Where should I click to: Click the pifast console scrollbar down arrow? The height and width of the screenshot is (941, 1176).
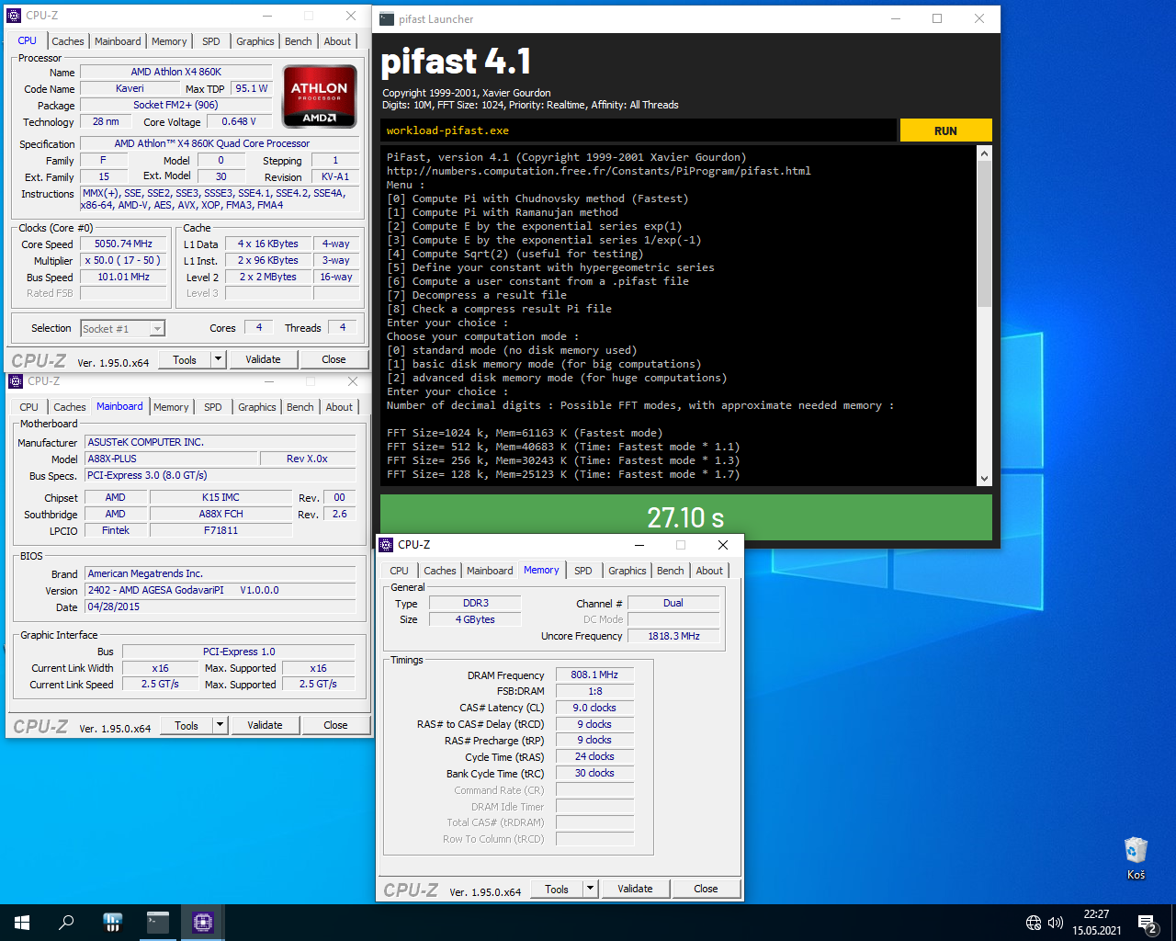(x=984, y=479)
